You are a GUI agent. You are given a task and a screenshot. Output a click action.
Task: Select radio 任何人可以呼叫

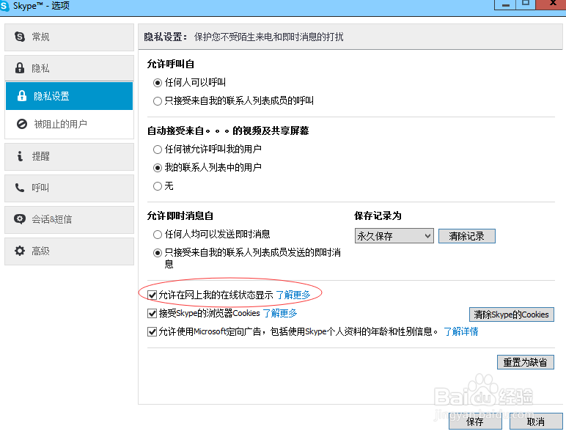pos(158,83)
